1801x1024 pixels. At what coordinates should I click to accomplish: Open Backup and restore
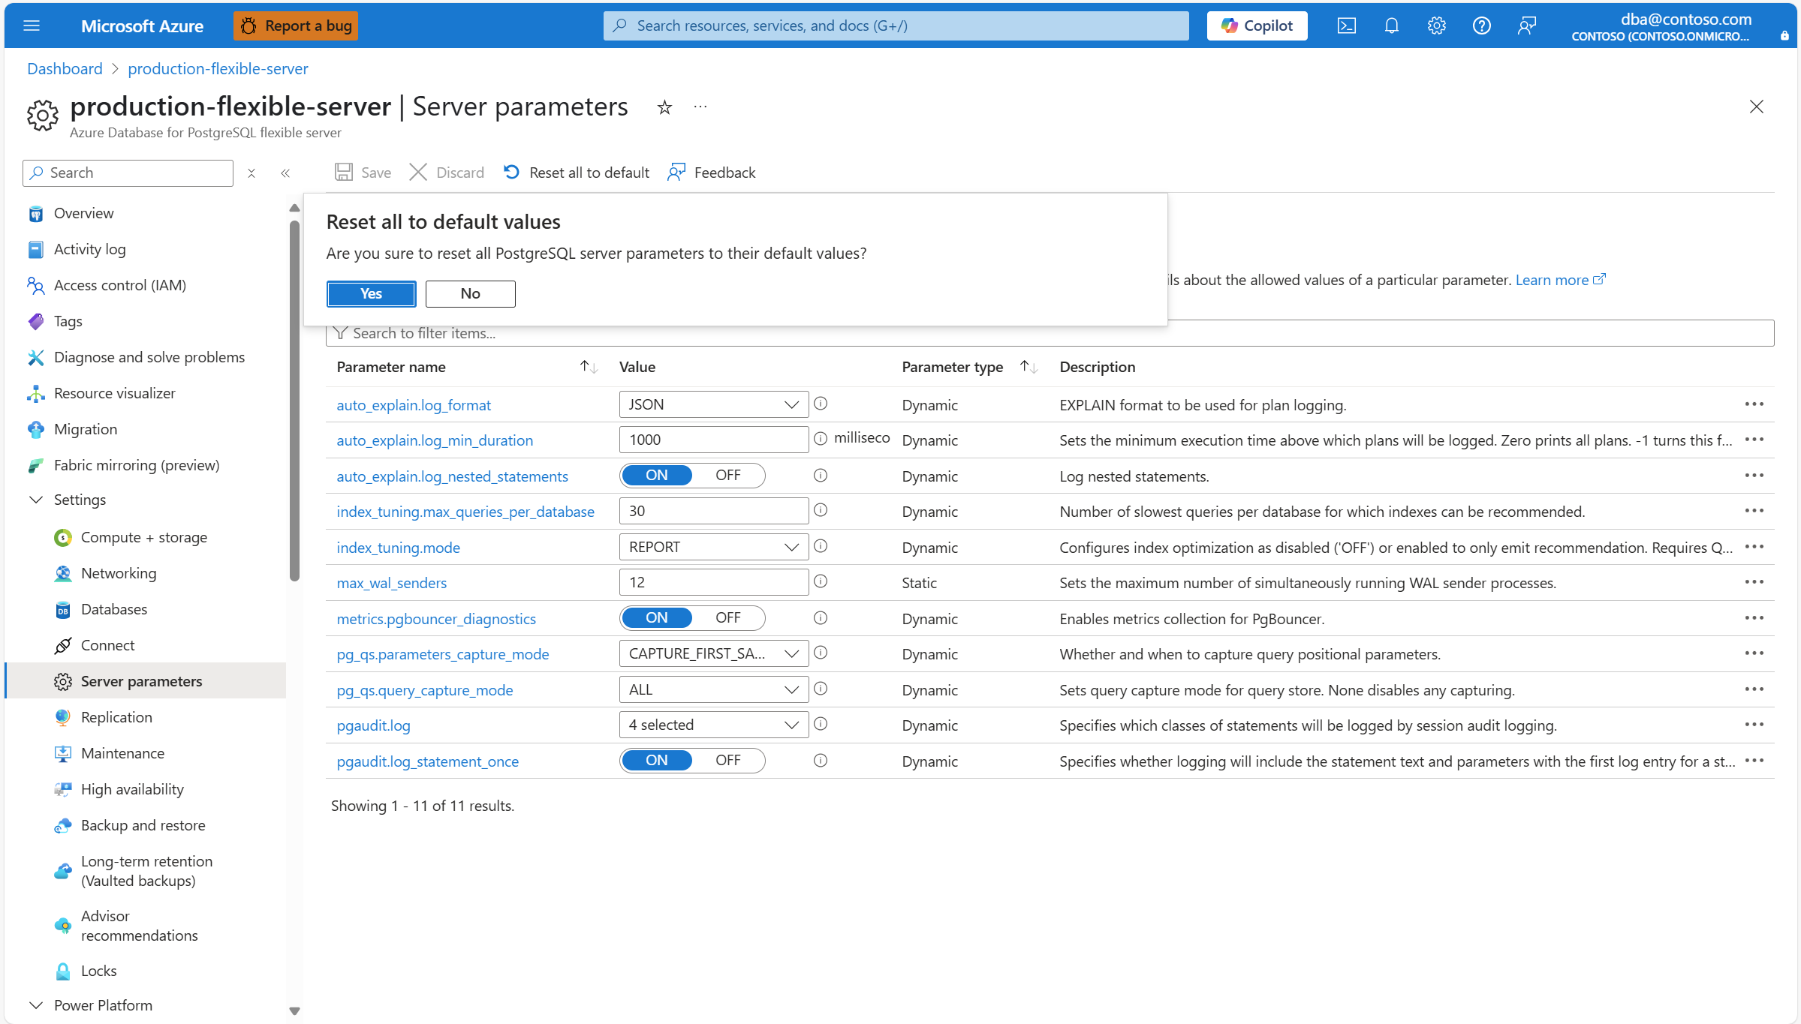pyautogui.click(x=143, y=825)
